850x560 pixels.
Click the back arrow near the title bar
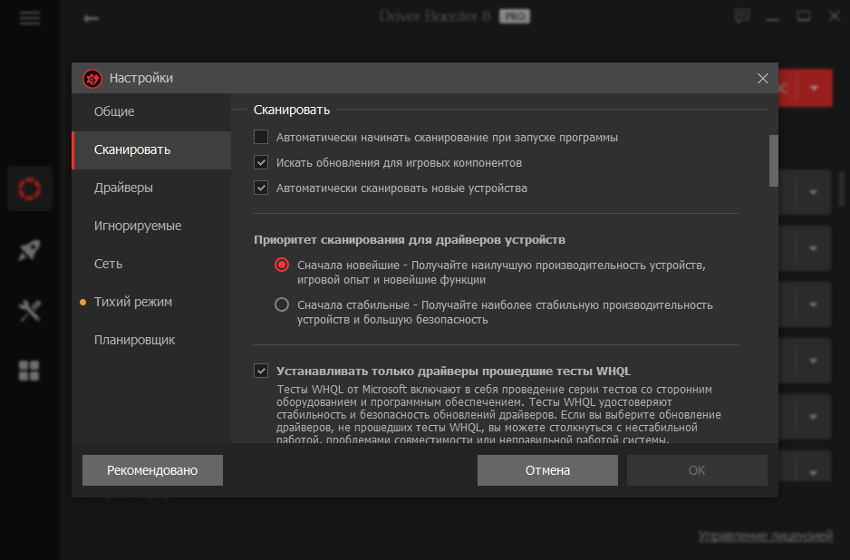click(91, 17)
